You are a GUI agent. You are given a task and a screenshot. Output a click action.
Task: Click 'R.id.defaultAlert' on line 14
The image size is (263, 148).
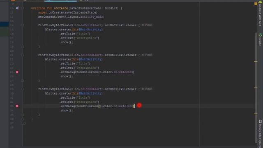[x=86, y=25]
